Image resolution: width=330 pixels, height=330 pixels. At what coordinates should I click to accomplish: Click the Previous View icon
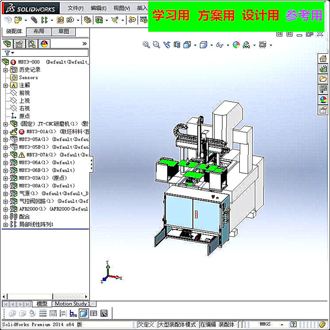167,44
